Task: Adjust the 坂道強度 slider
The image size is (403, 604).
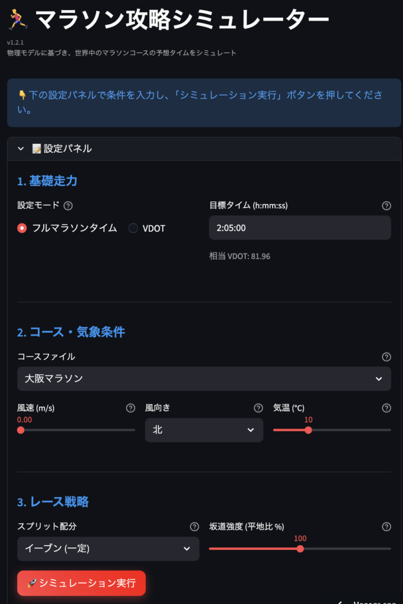Action: pos(301,549)
